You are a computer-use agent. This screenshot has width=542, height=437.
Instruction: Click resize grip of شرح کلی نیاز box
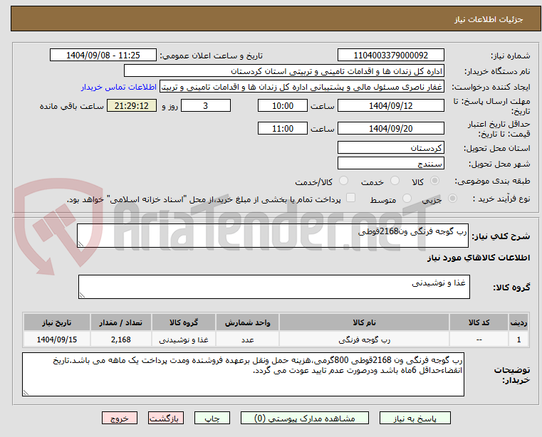tap(80, 244)
